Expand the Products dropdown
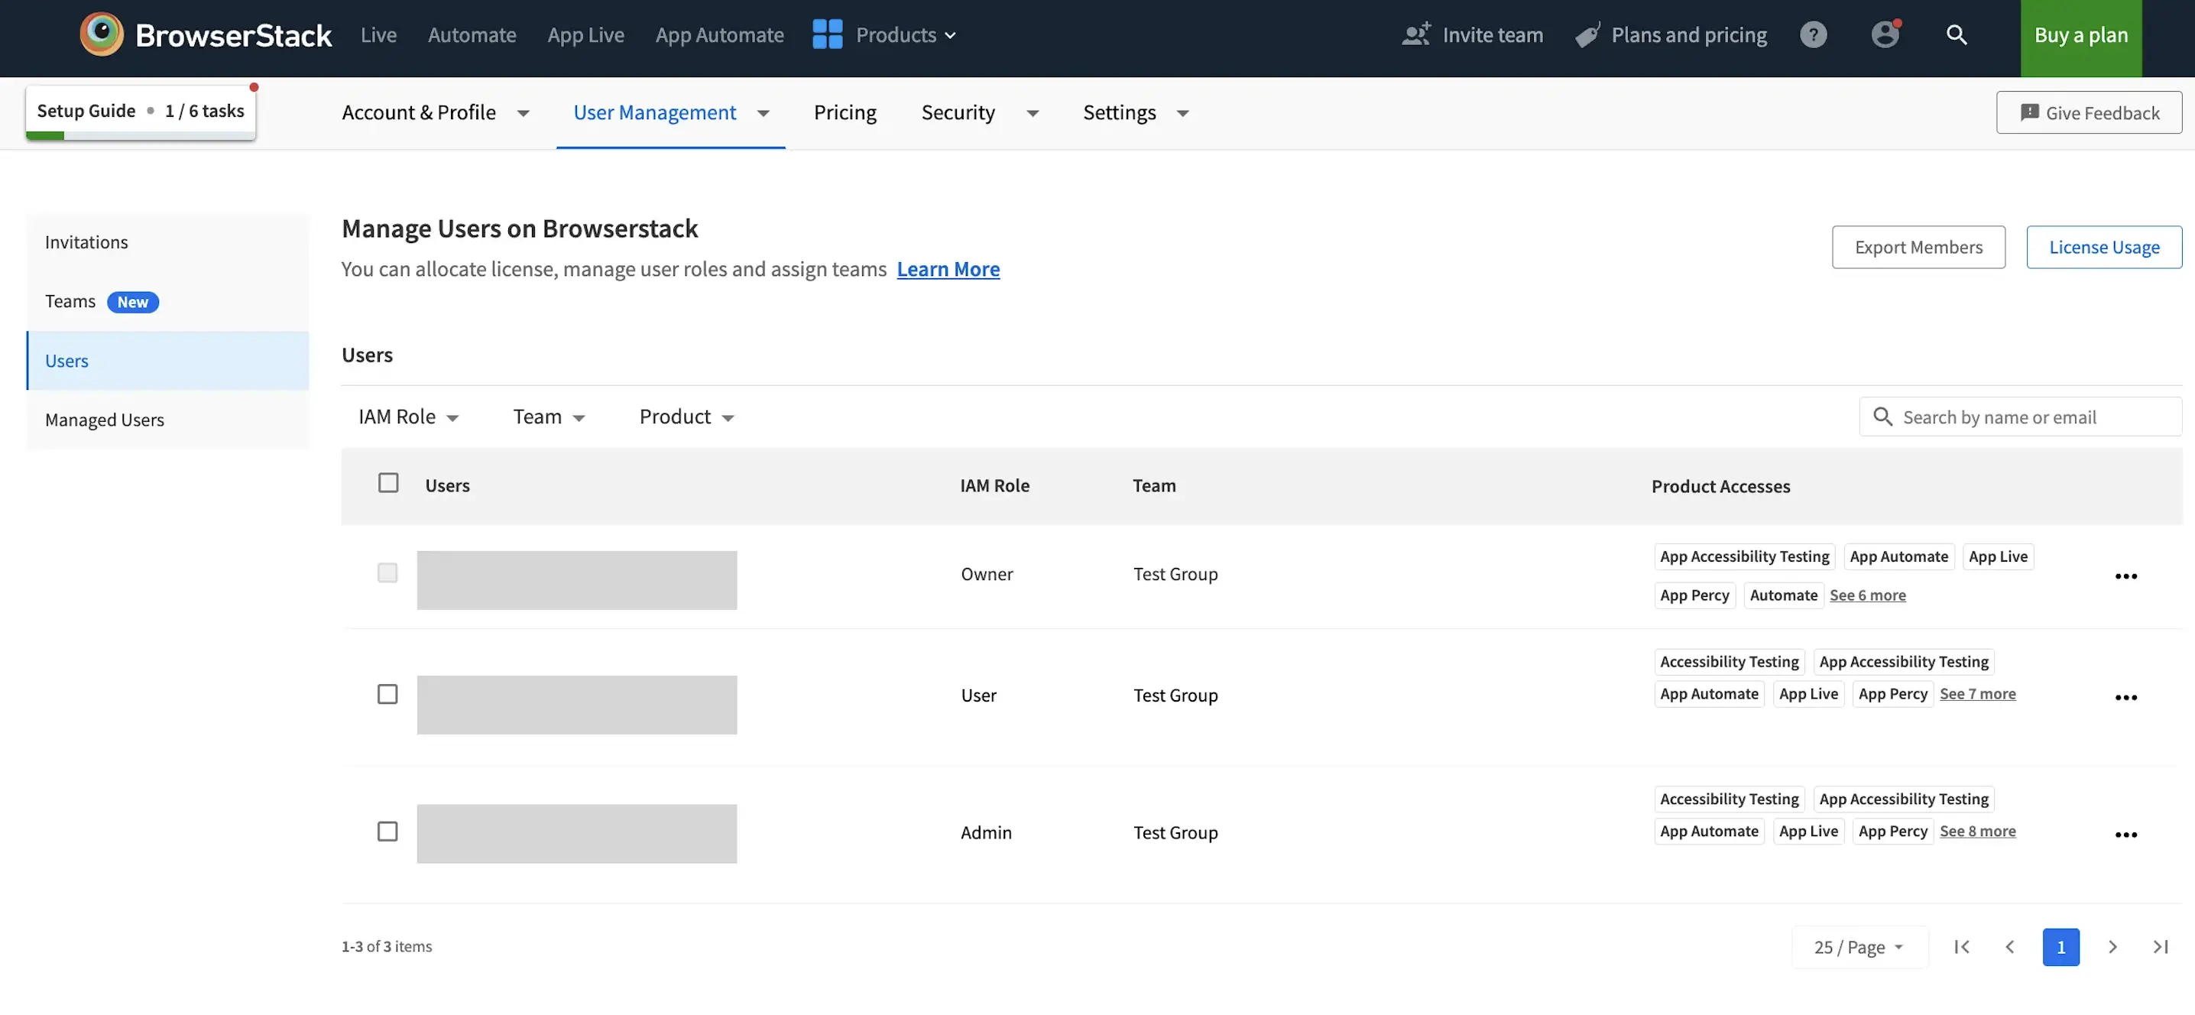 [905, 35]
